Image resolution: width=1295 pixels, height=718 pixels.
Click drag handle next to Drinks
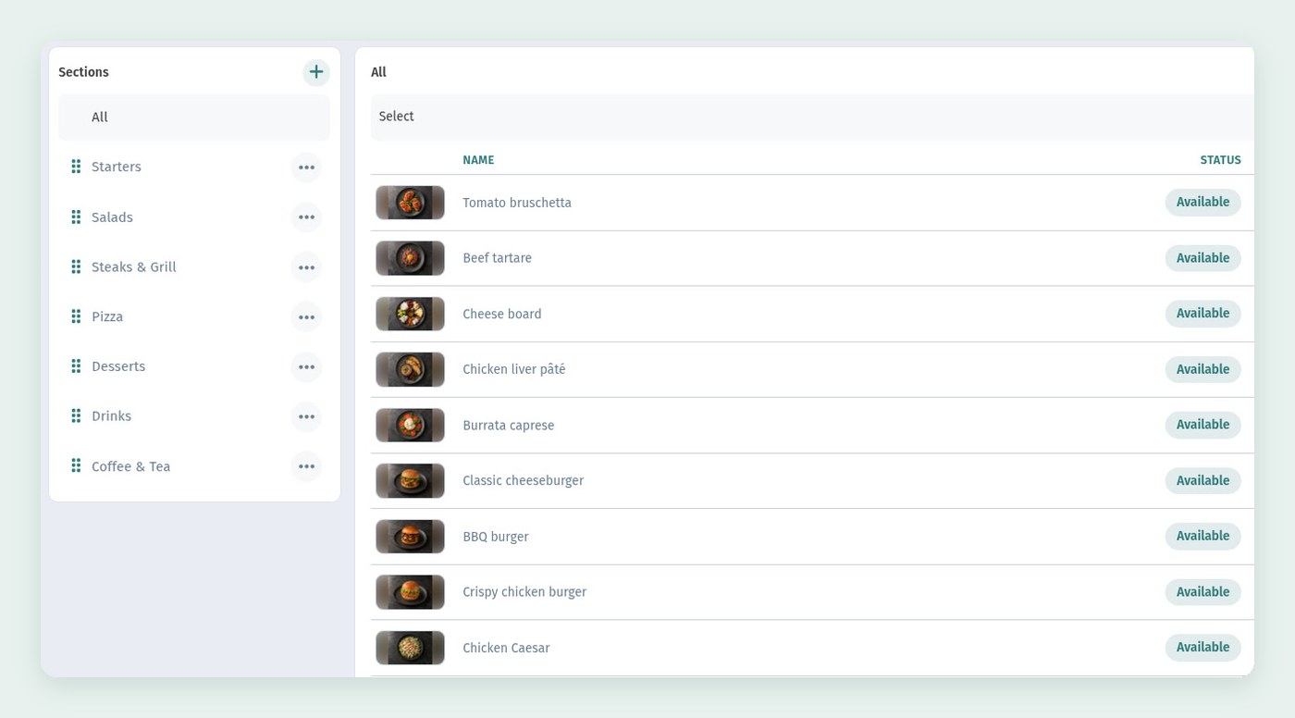76,416
